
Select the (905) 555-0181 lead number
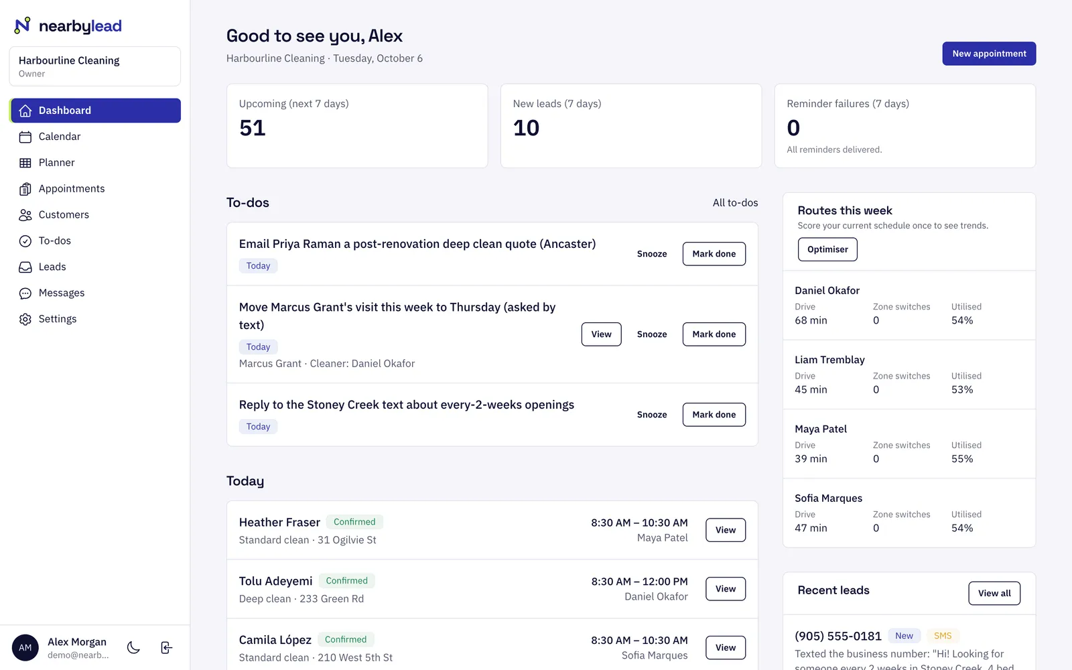838,636
